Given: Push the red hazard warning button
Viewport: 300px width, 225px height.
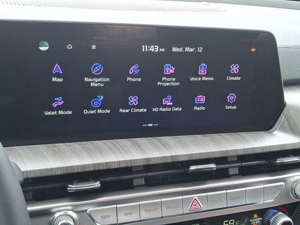Looking at the screenshot, I should tap(195, 204).
